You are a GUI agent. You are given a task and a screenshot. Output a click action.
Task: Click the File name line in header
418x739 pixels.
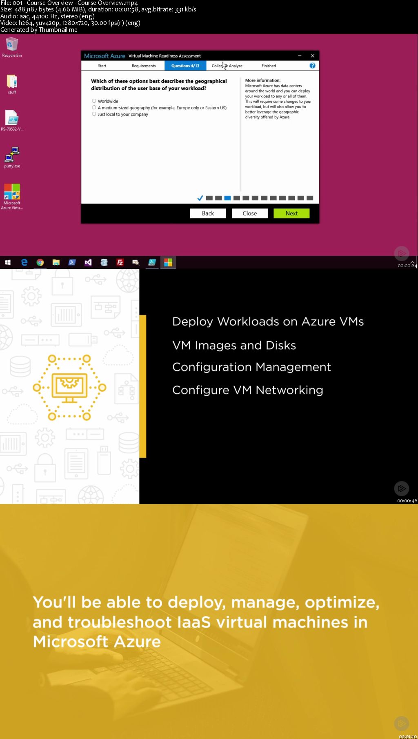[x=69, y=3]
